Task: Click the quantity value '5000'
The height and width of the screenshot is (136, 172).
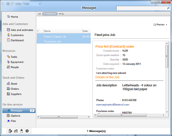Action: 125,60
